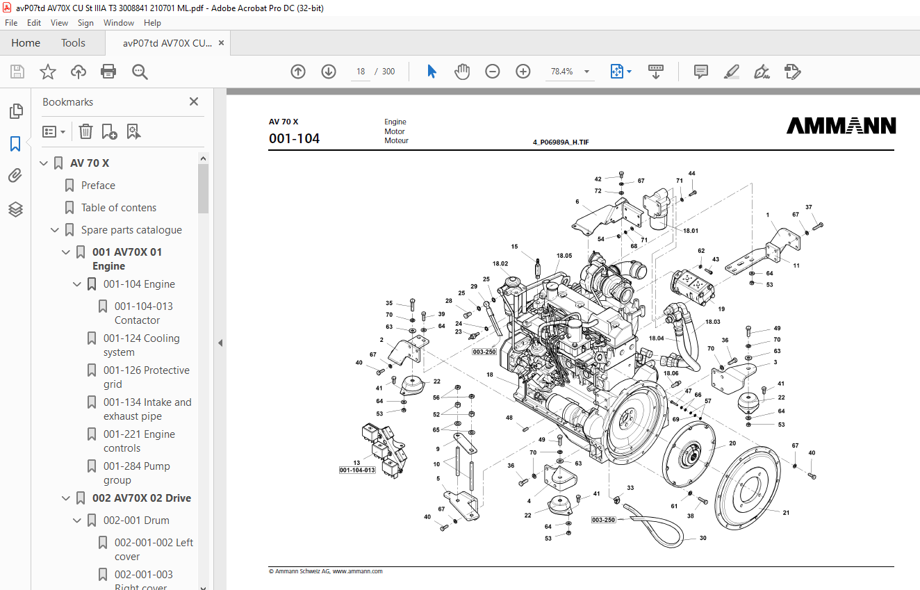
Task: Add document to favorites star icon
Action: click(48, 72)
